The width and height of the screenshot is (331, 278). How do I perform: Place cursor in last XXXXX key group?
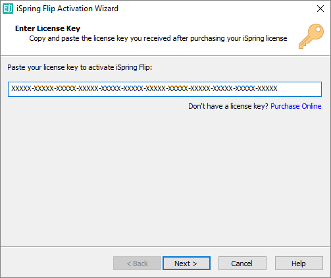[267, 88]
